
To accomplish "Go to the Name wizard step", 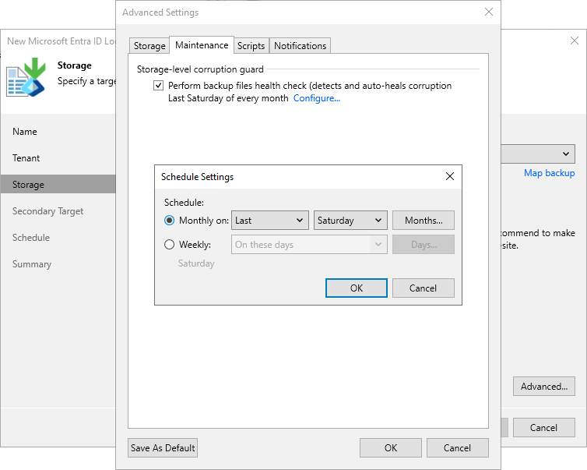I will tap(25, 132).
